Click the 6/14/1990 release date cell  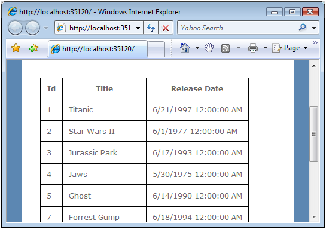pyautogui.click(x=197, y=196)
